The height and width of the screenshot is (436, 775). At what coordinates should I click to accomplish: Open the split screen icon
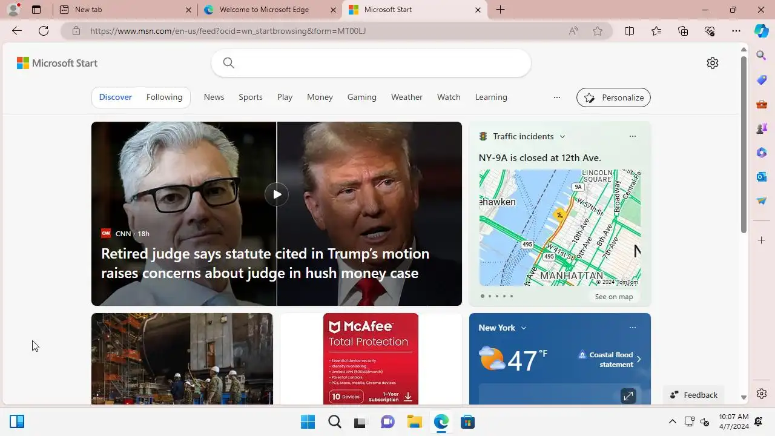coord(629,31)
